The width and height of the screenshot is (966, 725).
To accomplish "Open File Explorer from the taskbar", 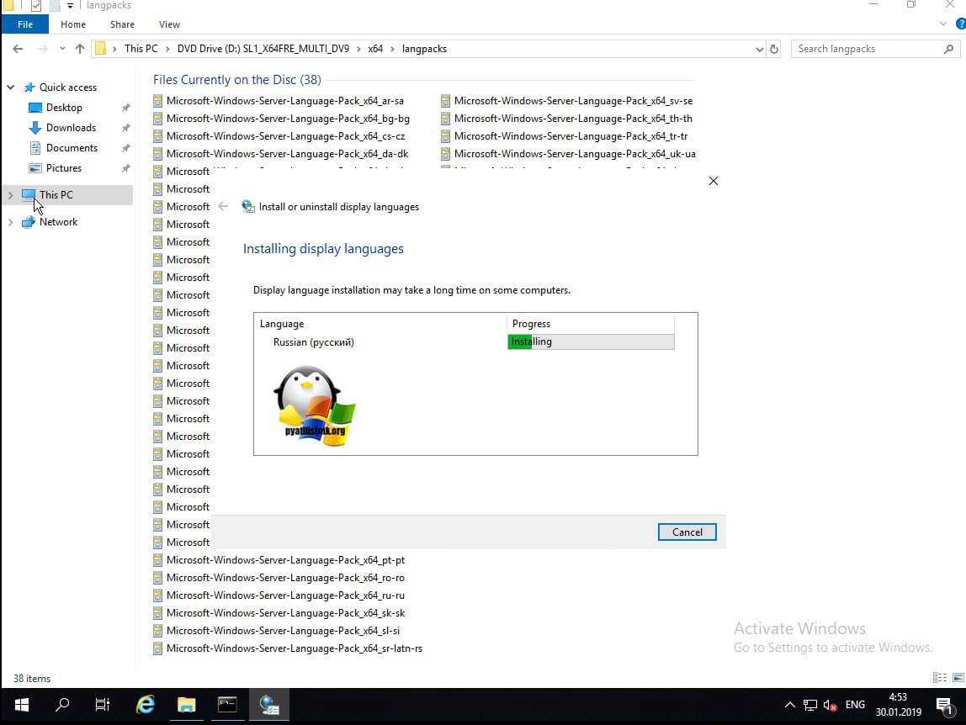I will 186,705.
